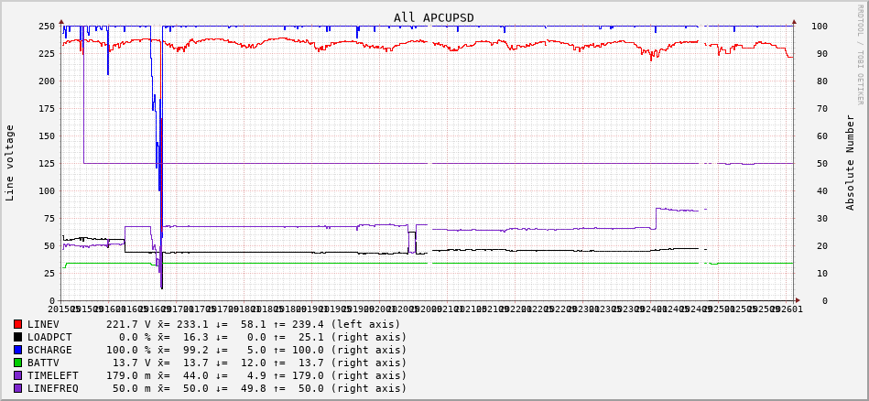Screen dimensions: 869x401
Task: Click the blue BCHARGE legend swatch
Action: click(x=17, y=350)
